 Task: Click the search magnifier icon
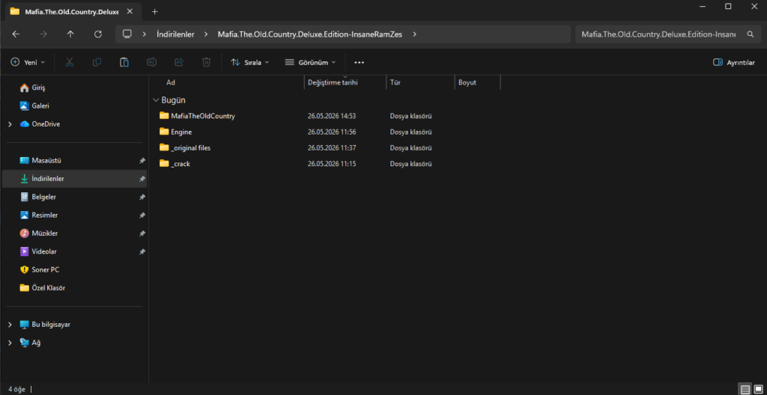[751, 34]
